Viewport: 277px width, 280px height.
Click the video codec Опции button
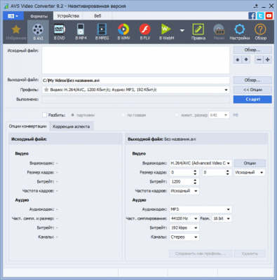[x=250, y=163]
